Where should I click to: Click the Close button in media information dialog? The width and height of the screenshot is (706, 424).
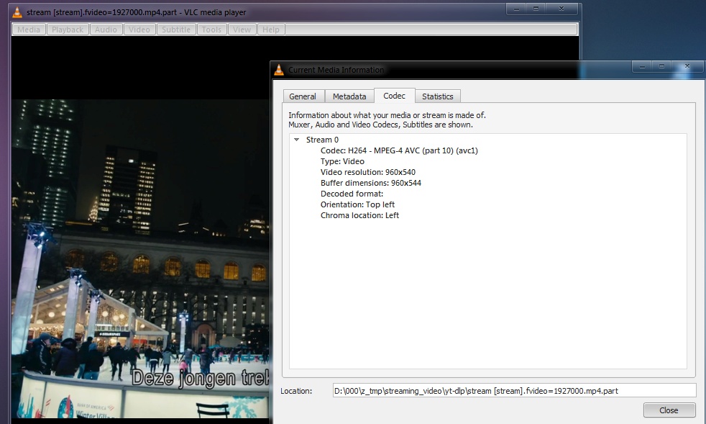pos(669,410)
